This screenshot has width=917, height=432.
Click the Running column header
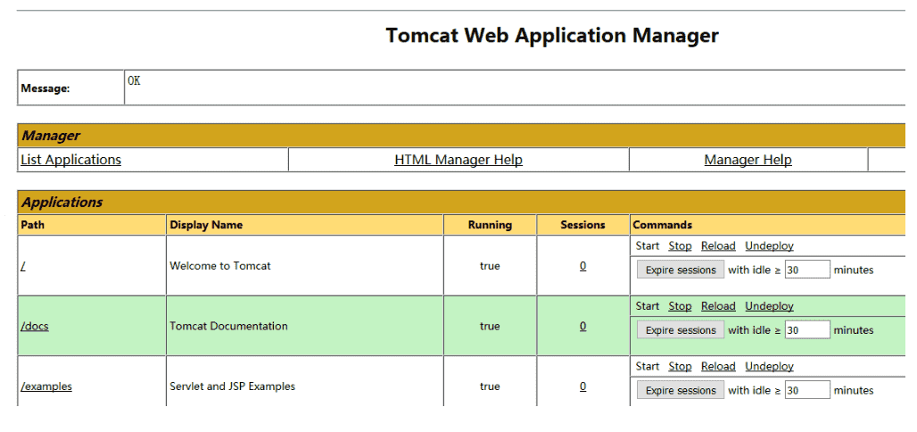[490, 225]
